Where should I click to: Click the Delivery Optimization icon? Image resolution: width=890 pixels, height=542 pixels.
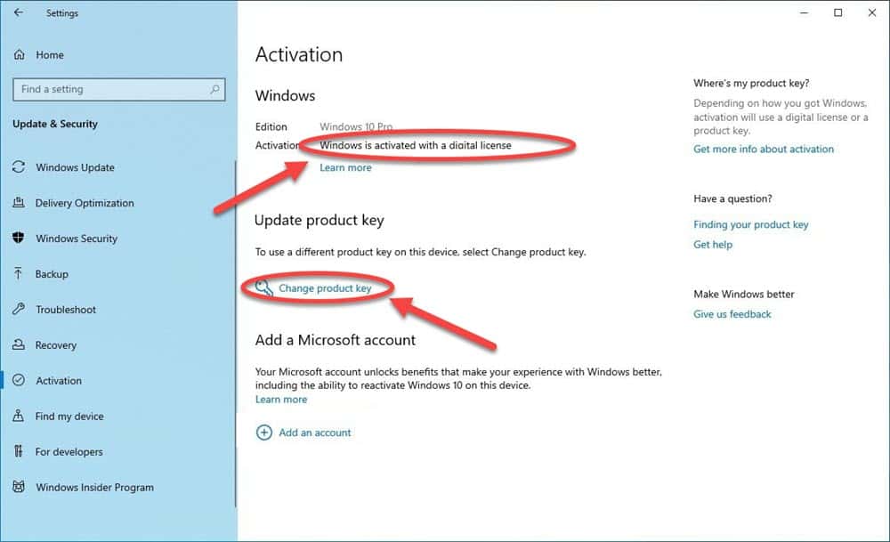[19, 203]
